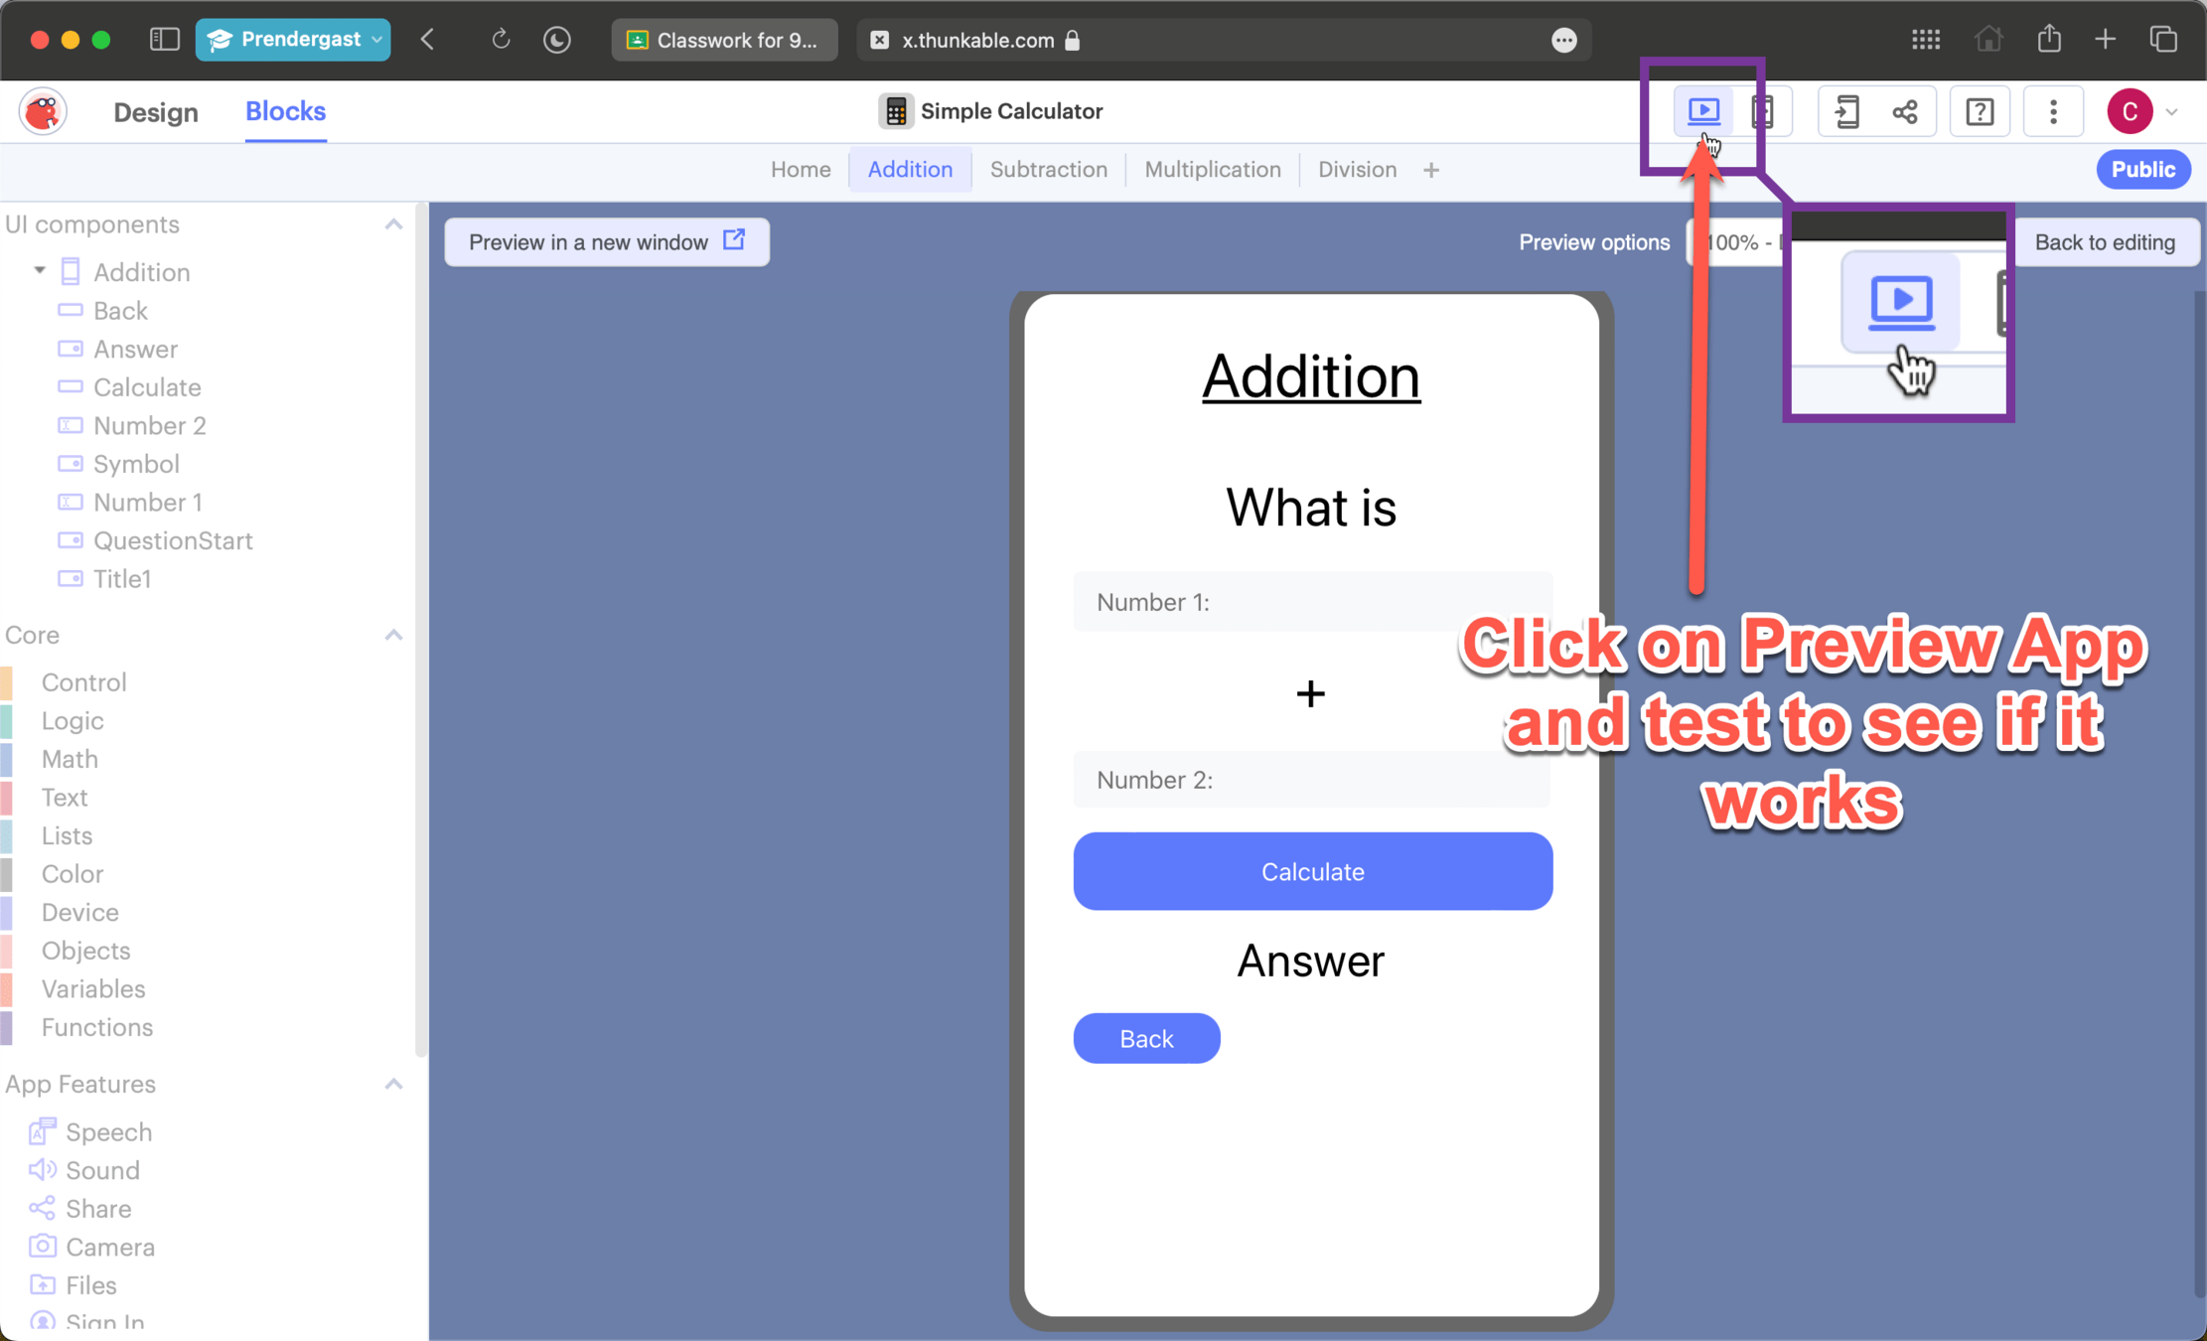Click the live test on device icon
The height and width of the screenshot is (1341, 2207).
pos(1763,111)
